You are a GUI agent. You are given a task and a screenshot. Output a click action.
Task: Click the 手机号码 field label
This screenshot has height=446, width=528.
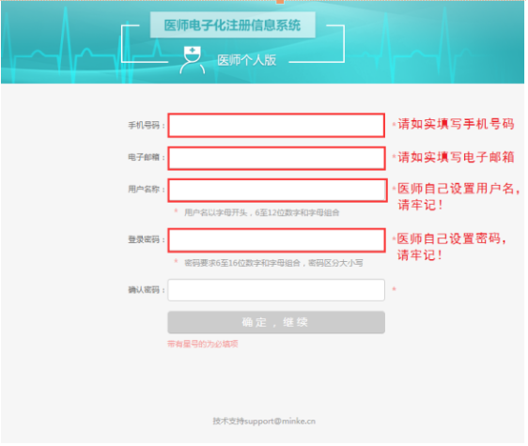(144, 125)
